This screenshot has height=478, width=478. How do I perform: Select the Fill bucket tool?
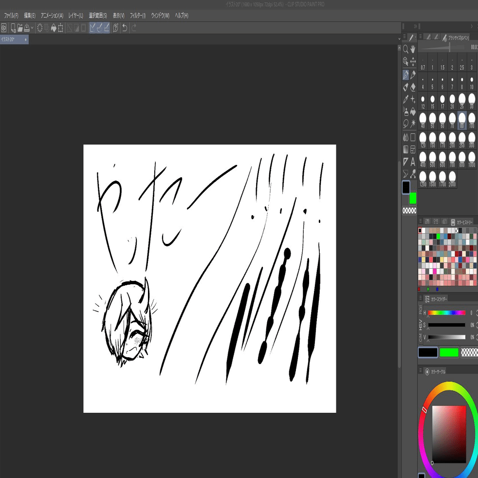pos(413,111)
